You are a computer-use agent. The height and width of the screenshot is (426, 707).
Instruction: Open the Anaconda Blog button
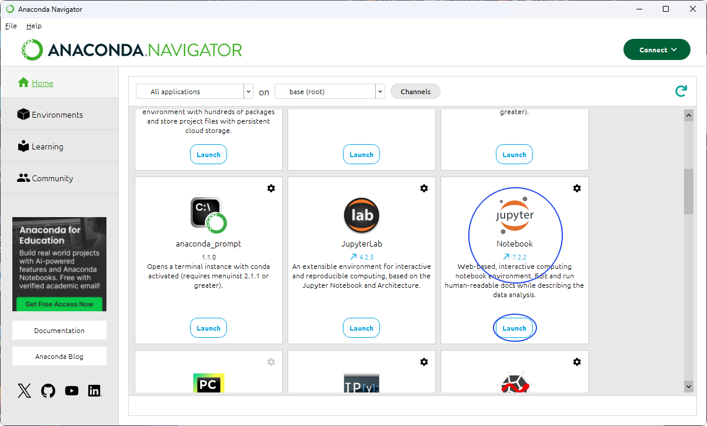click(x=59, y=356)
